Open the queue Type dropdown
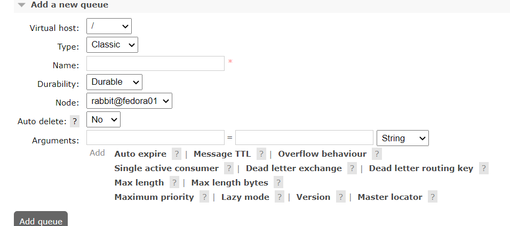 pyautogui.click(x=112, y=45)
